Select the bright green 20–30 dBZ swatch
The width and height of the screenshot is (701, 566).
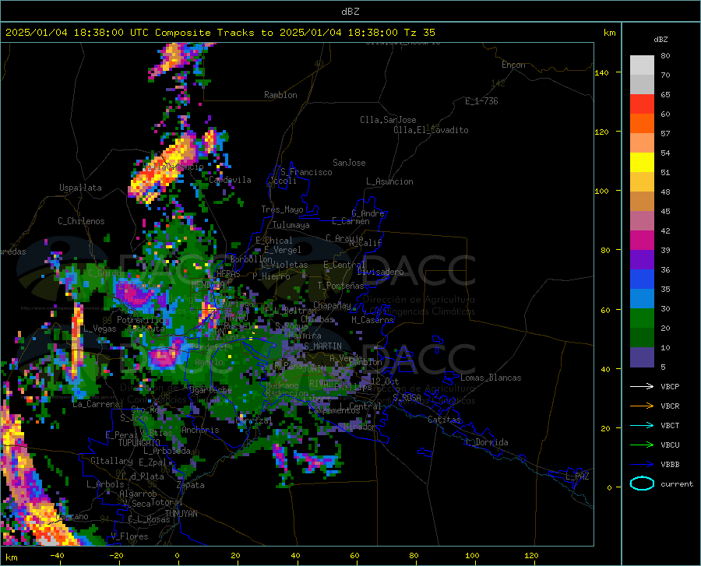[642, 318]
